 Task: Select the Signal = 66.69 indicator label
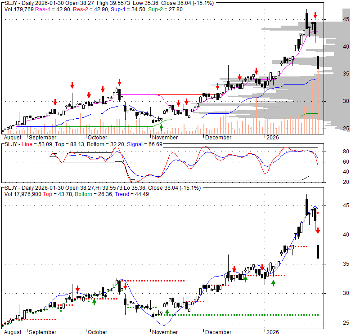[x=144, y=144]
